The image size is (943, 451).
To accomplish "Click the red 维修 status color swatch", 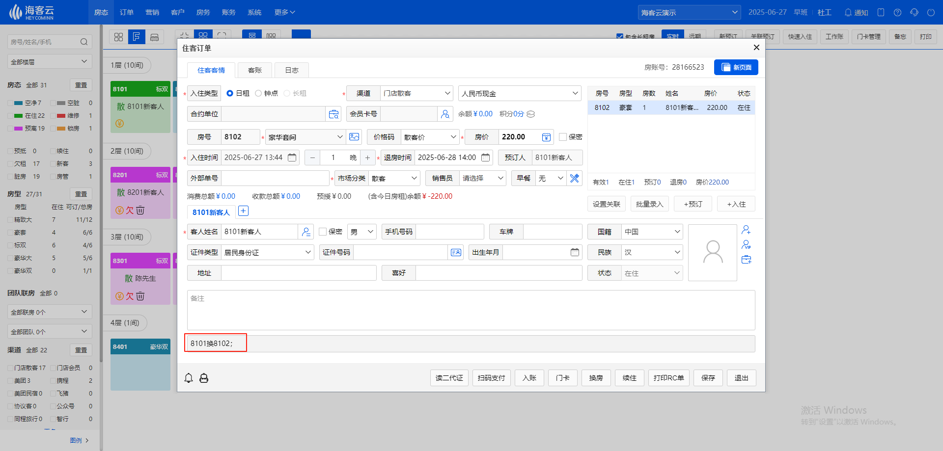I will pyautogui.click(x=61, y=116).
